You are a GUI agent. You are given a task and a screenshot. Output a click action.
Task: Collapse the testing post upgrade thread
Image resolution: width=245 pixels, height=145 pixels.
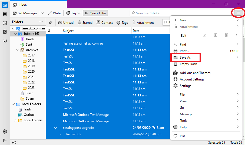[55, 128]
